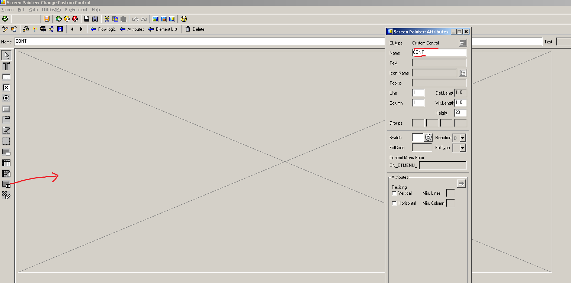Open the Goto menu
The image size is (571, 283).
point(33,10)
